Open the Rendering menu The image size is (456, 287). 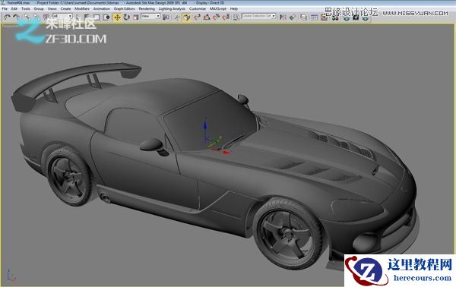click(147, 8)
